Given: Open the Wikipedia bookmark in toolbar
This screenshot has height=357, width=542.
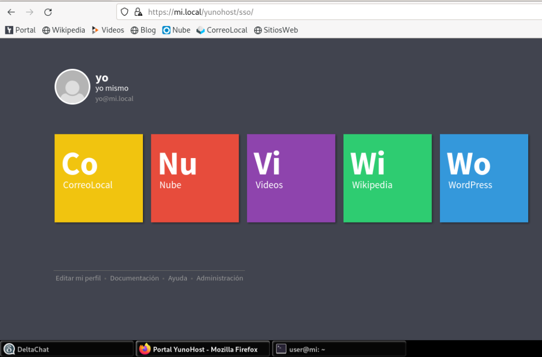Looking at the screenshot, I should pyautogui.click(x=64, y=30).
